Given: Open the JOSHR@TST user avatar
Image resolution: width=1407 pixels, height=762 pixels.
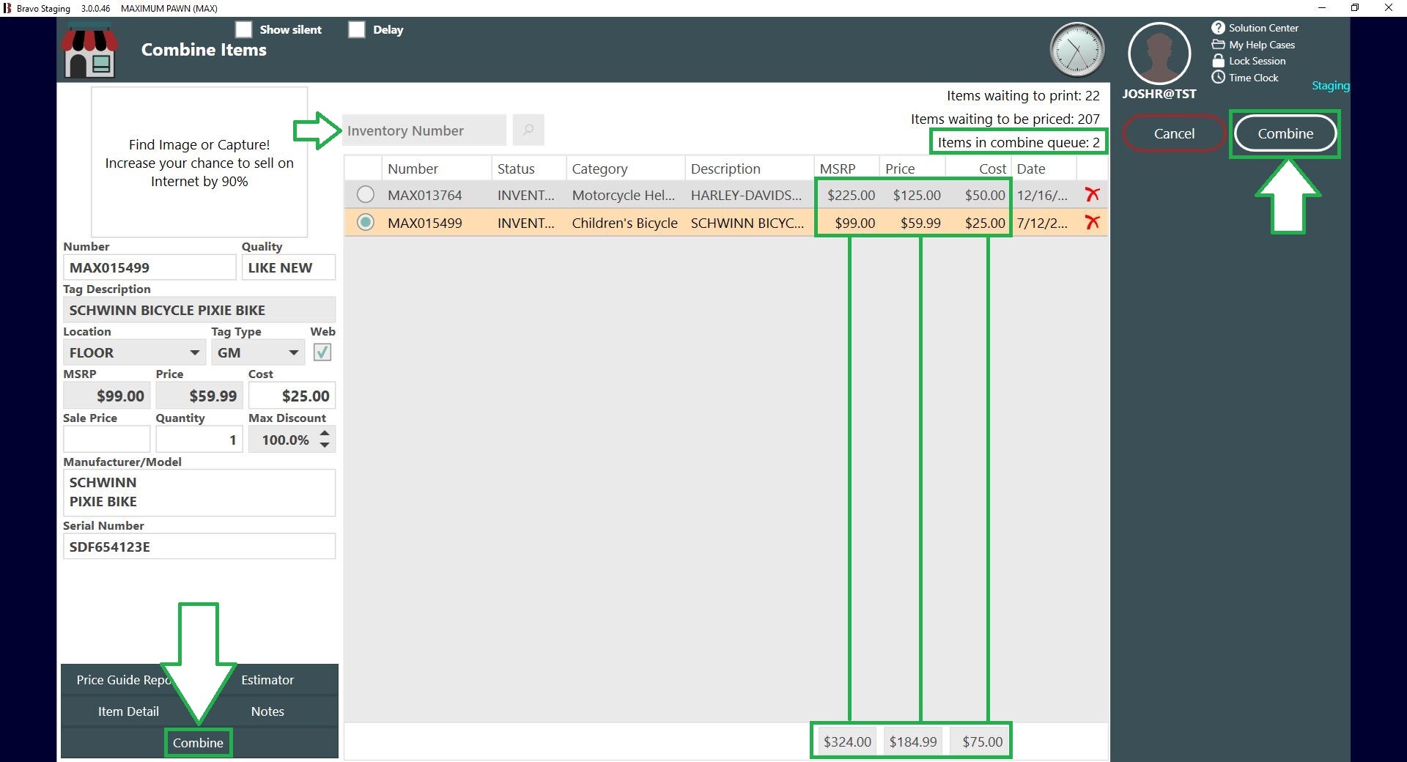Looking at the screenshot, I should click(1159, 53).
